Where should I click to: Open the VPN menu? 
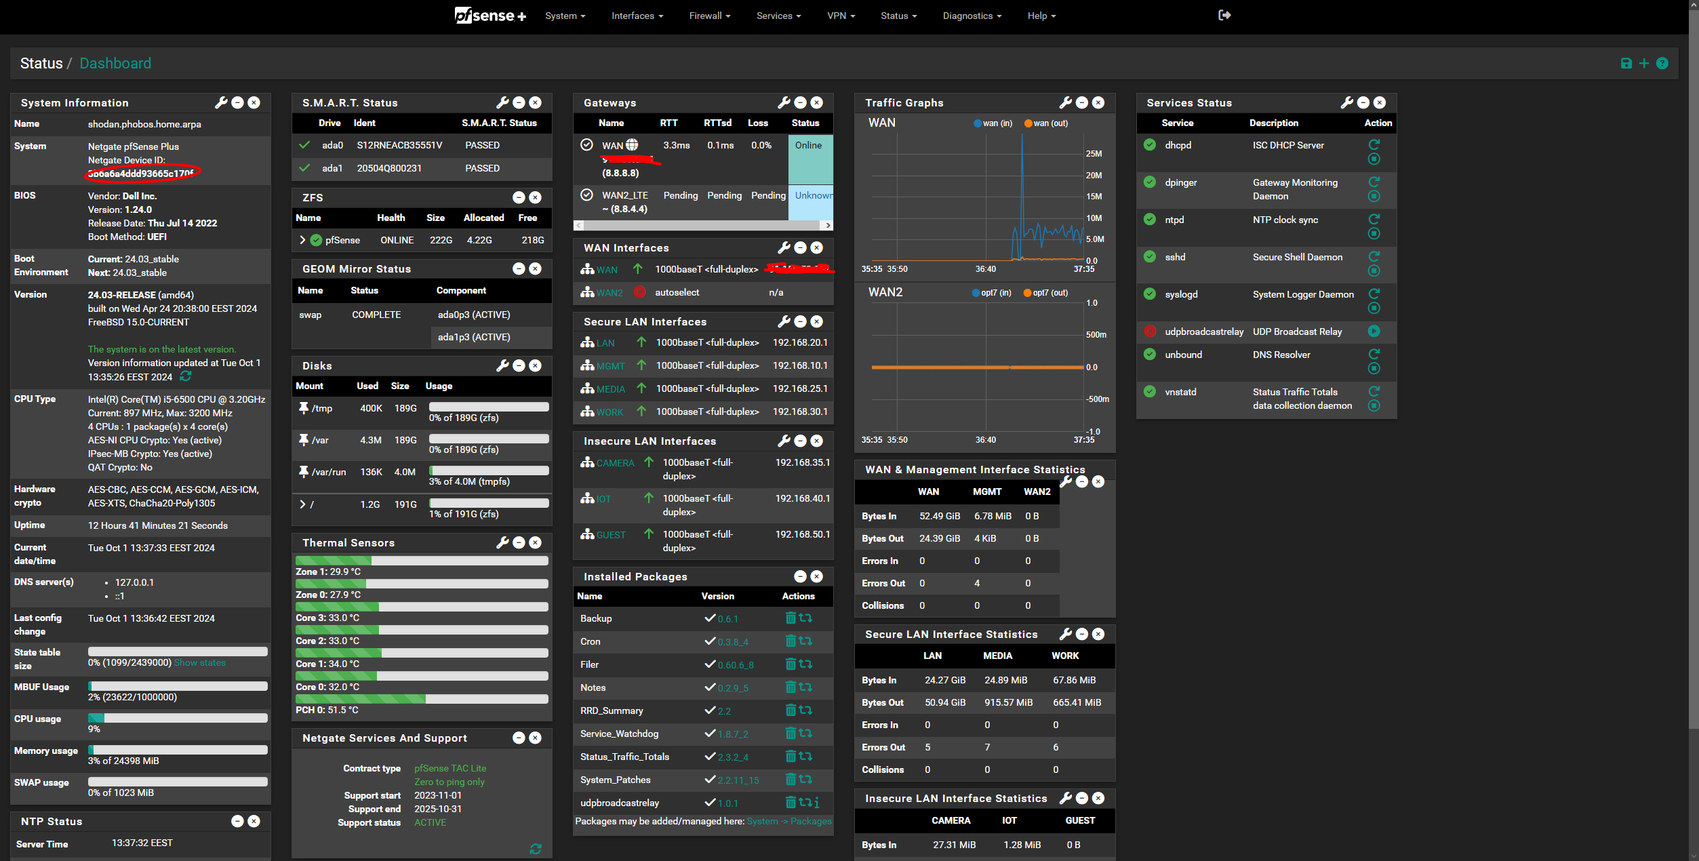click(x=840, y=16)
